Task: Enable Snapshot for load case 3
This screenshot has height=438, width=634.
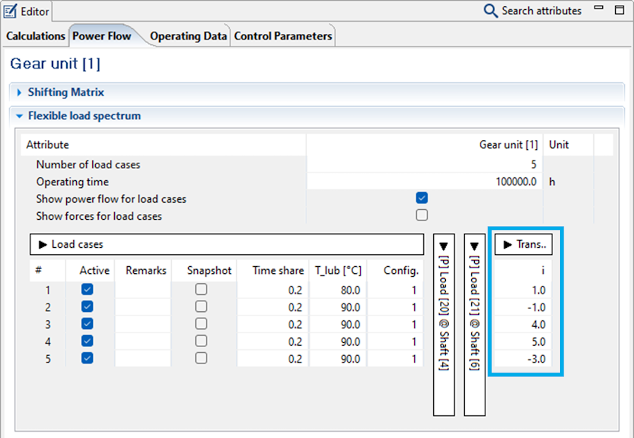Action: [x=201, y=324]
